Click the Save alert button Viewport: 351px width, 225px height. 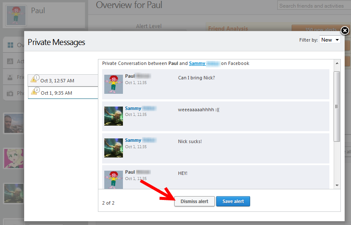click(233, 201)
